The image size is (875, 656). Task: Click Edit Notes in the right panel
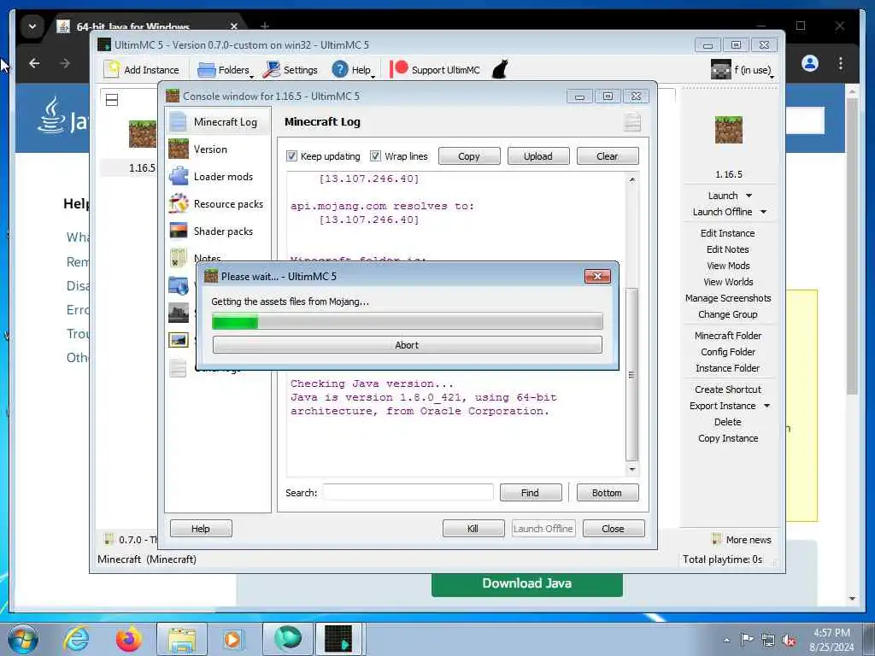point(728,249)
